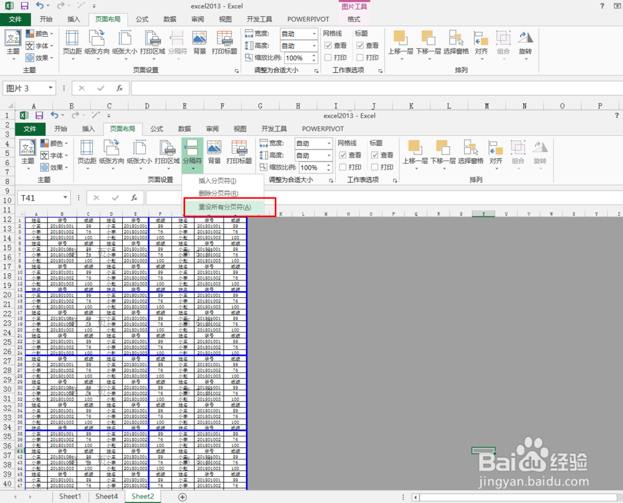623x503 pixels.
Task: Toggle 网格线 打印 checkbox in embedded picture
Action: point(343,167)
